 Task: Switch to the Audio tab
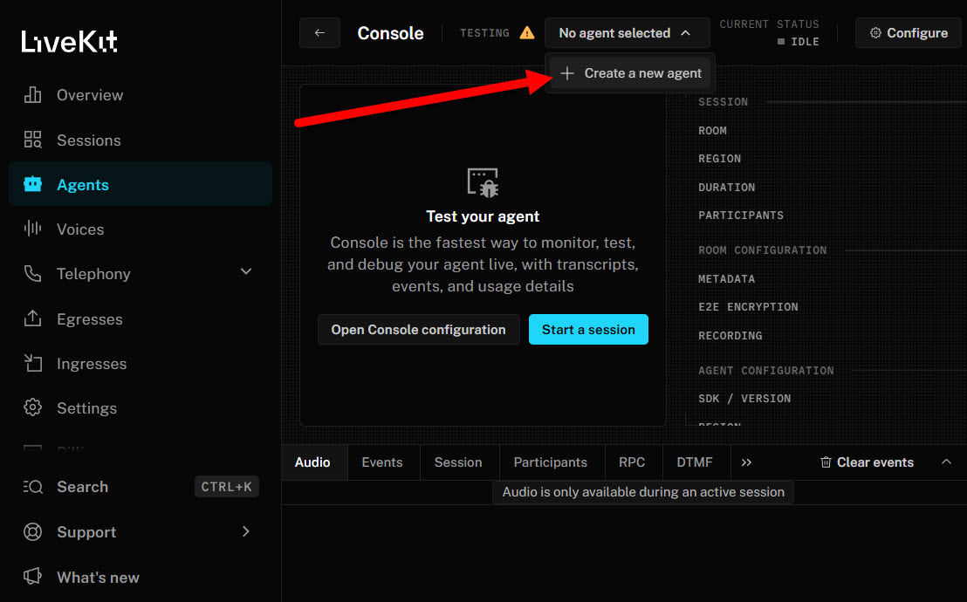pyautogui.click(x=312, y=462)
